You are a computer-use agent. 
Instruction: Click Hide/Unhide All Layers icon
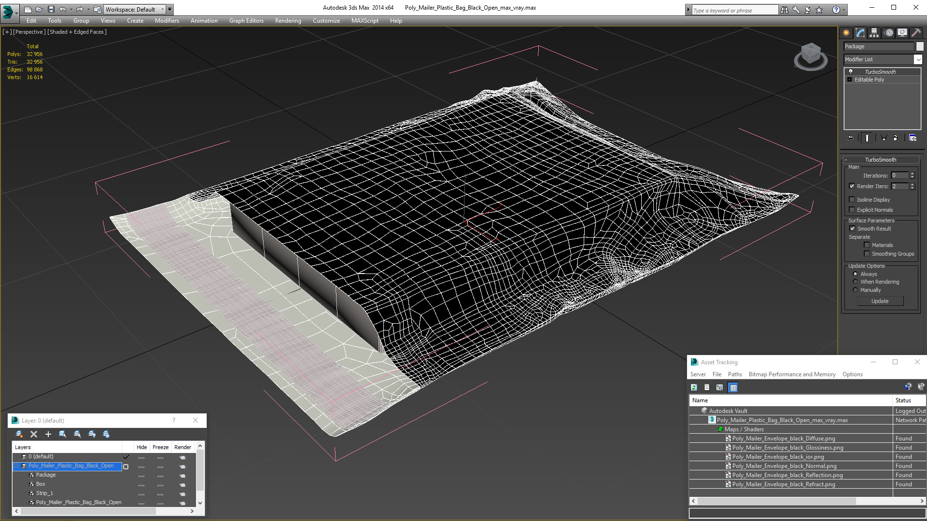point(92,434)
